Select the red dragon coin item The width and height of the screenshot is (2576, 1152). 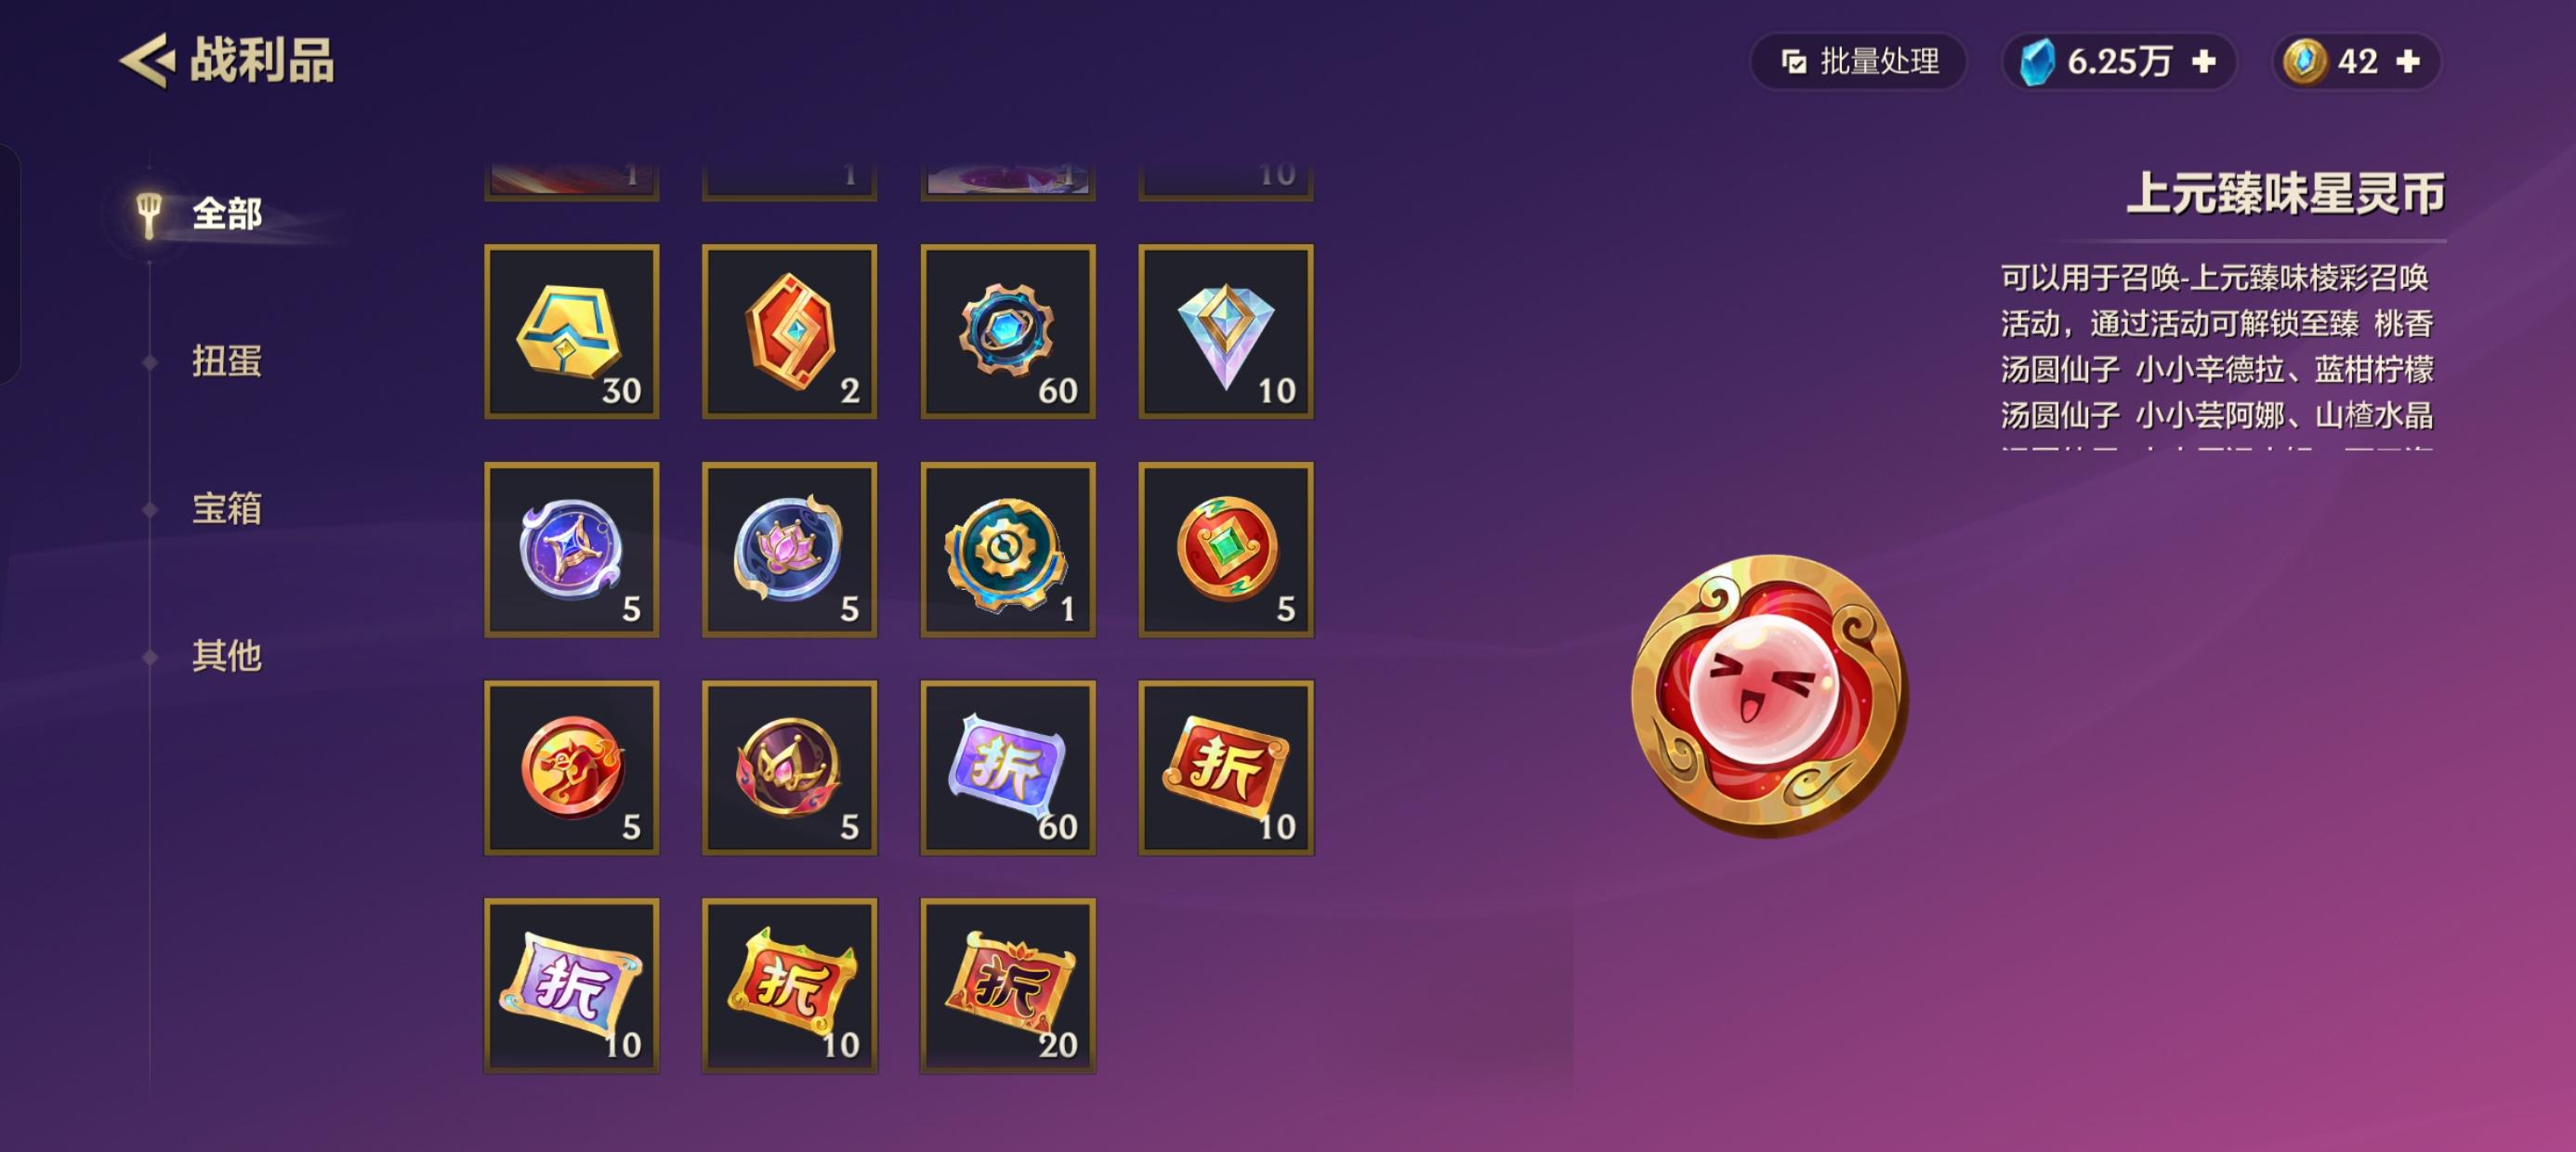[571, 767]
